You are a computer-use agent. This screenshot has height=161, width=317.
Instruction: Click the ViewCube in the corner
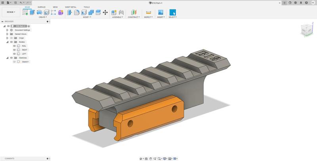(x=306, y=29)
